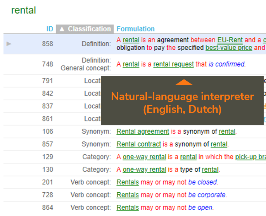The height and width of the screenshot is (216, 266).
Task: Click the Formulation column header
Action: pos(135,29)
